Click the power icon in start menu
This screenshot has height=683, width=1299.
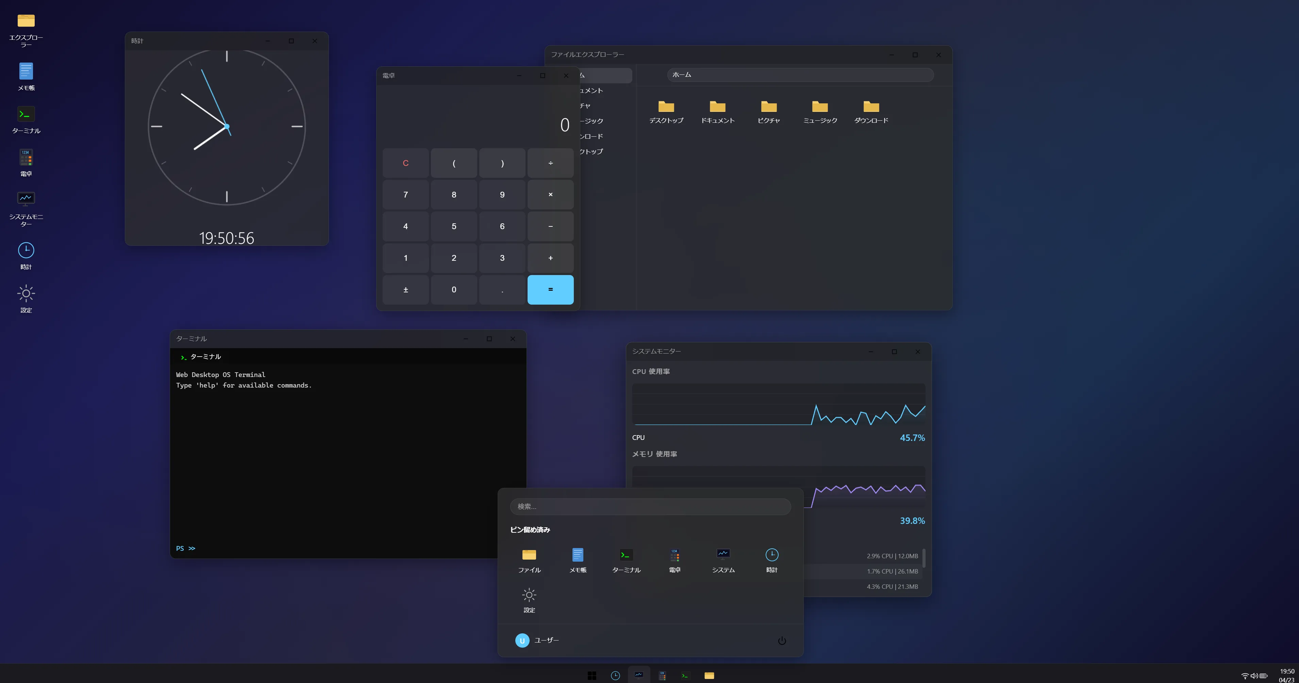(x=782, y=641)
